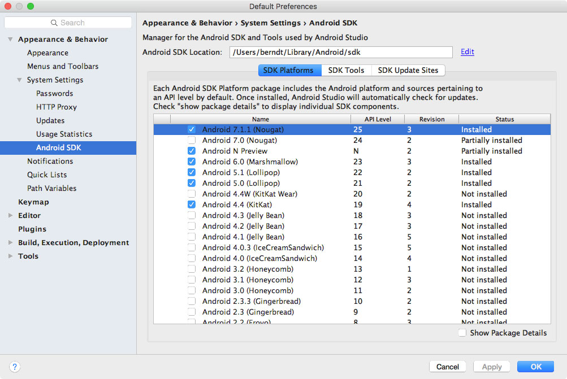Expand Build, Execution, Deployment section
567x379 pixels.
(x=10, y=243)
